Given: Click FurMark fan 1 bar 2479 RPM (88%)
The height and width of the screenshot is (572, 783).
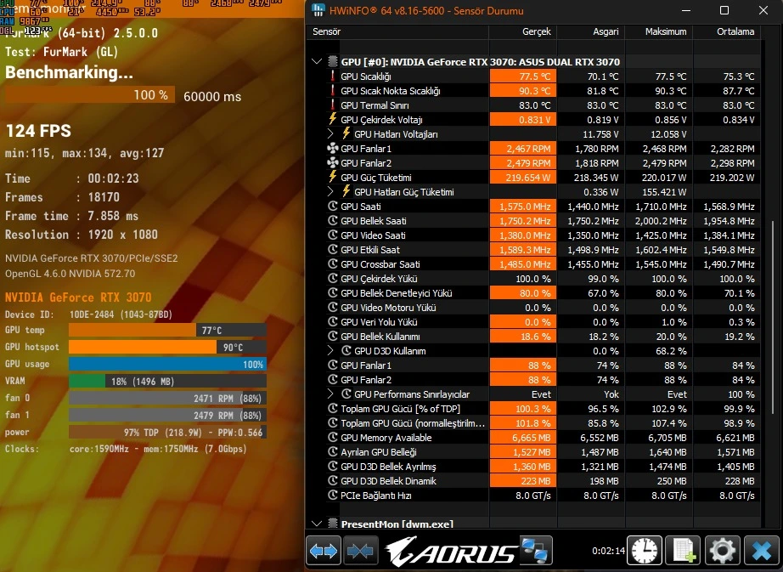Looking at the screenshot, I should (x=167, y=415).
